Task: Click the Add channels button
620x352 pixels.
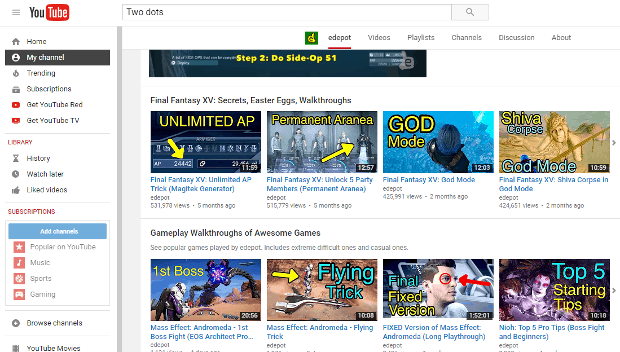Action: [58, 231]
